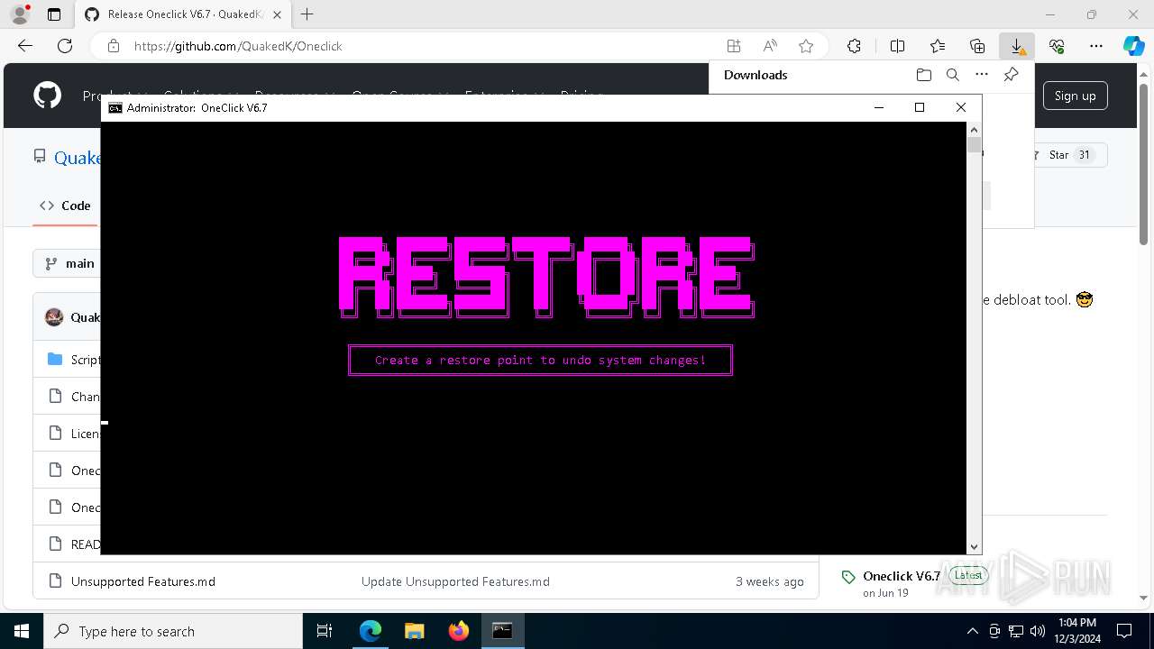The image size is (1154, 649).
Task: Open network status tray icon
Action: coord(1016,631)
